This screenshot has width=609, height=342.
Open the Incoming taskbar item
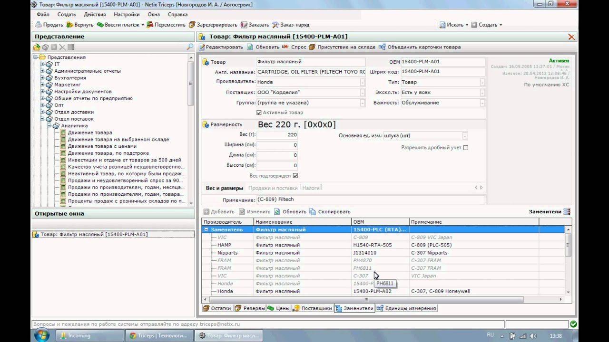click(90, 335)
